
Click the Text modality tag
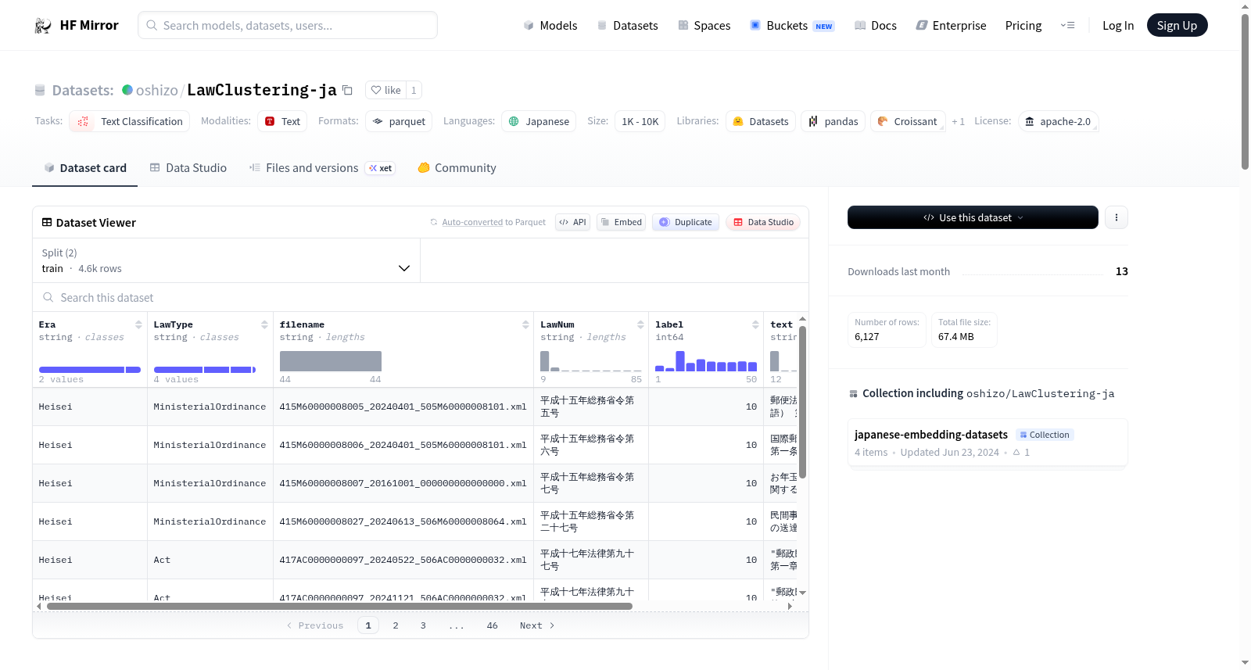click(x=282, y=122)
